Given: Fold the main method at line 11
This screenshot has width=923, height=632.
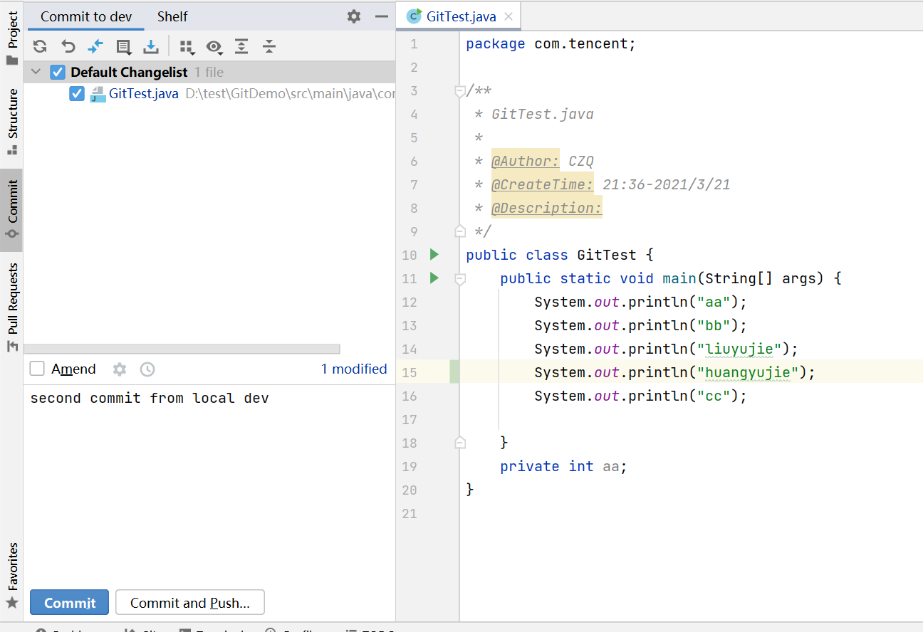Looking at the screenshot, I should (x=460, y=279).
